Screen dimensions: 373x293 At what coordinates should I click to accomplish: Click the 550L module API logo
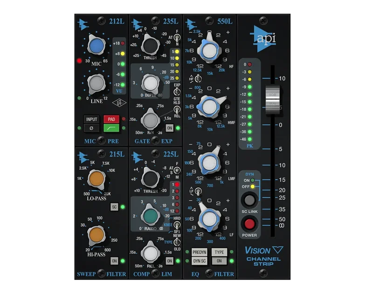tap(191, 24)
